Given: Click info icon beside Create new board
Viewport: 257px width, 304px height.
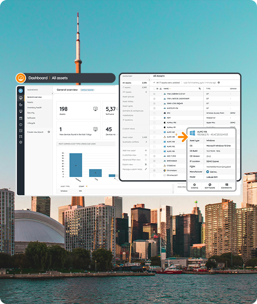Looking at the screenshot, I should pyautogui.click(x=49, y=132).
